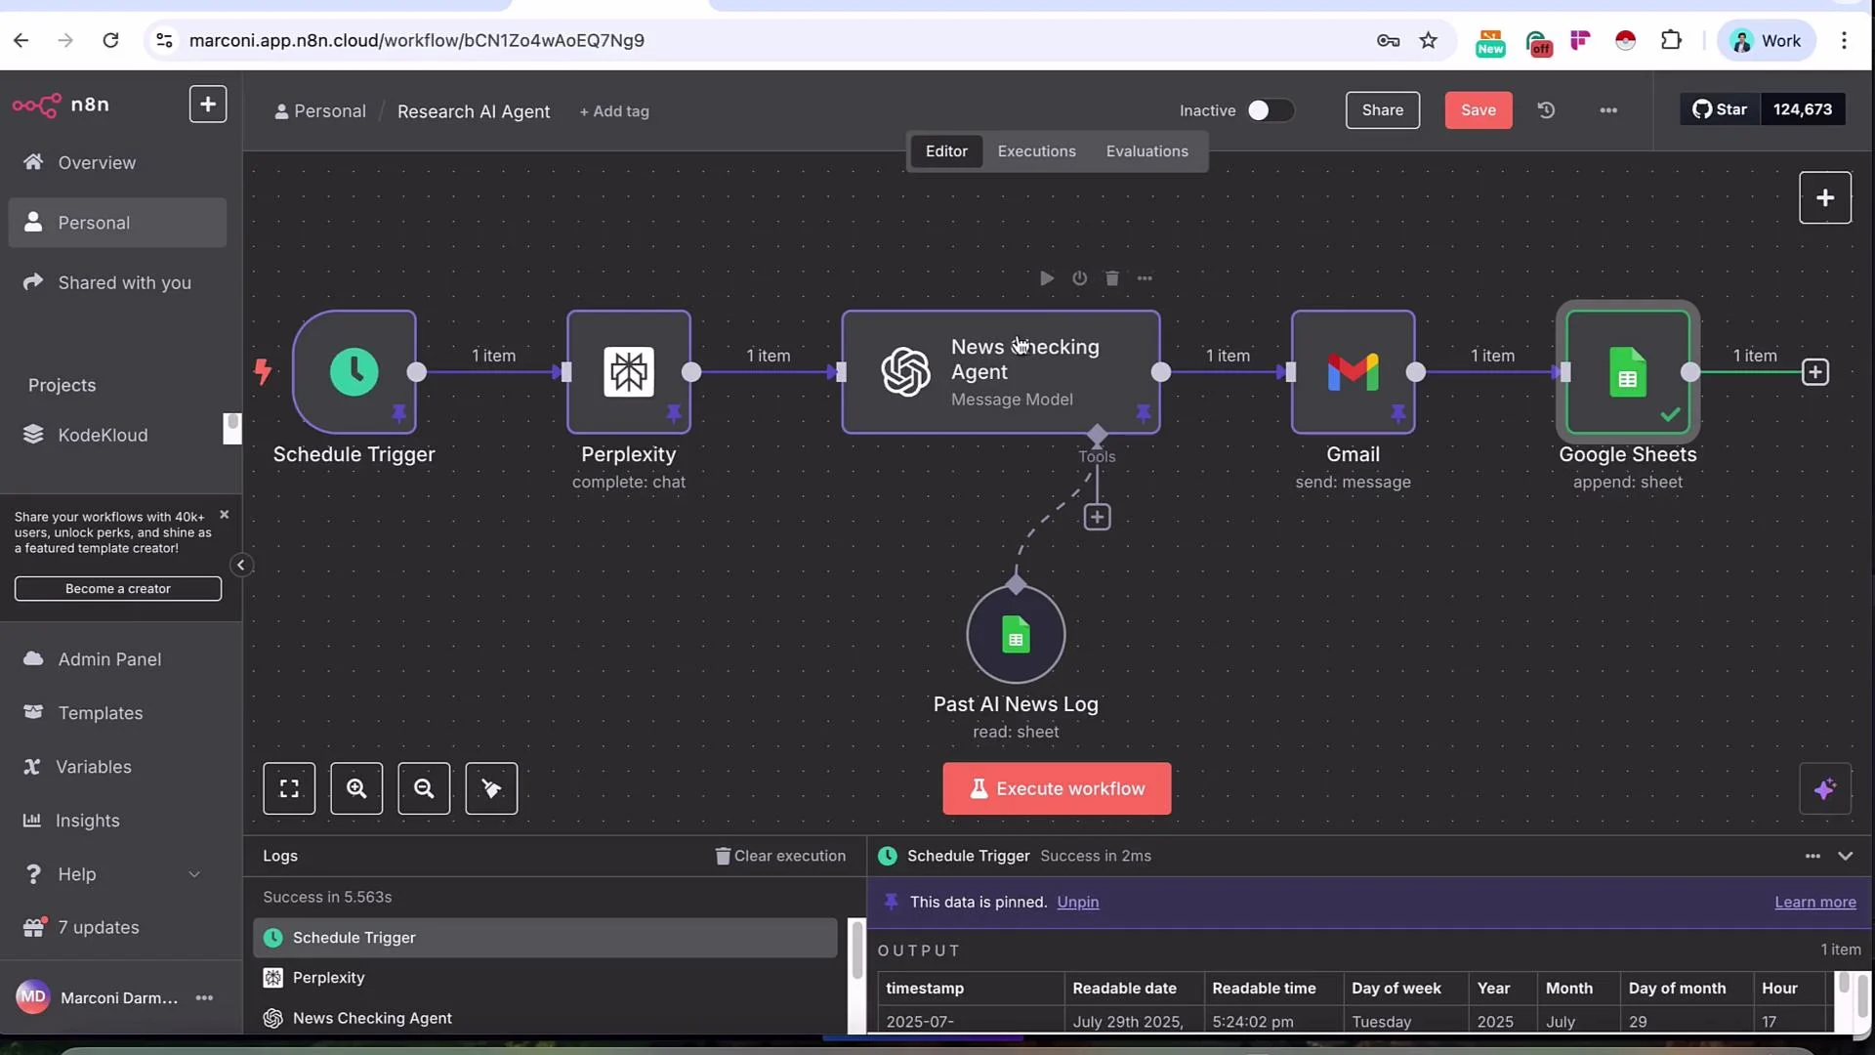The image size is (1875, 1055).
Task: Fit the workflow to view
Action: 289,788
